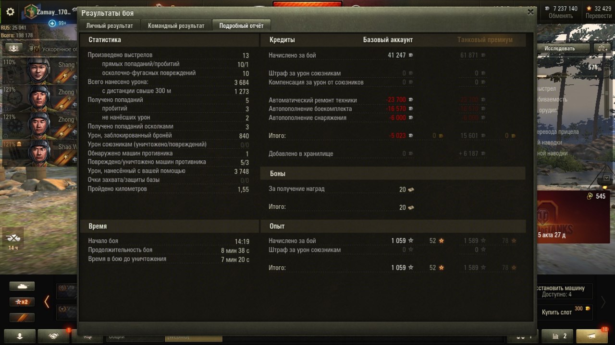This screenshot has width=615, height=345.
Task: Open the handshake referral program button
Action: point(54,336)
